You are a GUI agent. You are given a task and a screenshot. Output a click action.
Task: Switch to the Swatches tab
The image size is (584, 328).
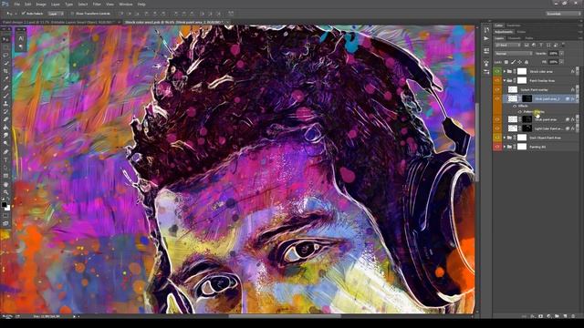[x=513, y=26]
